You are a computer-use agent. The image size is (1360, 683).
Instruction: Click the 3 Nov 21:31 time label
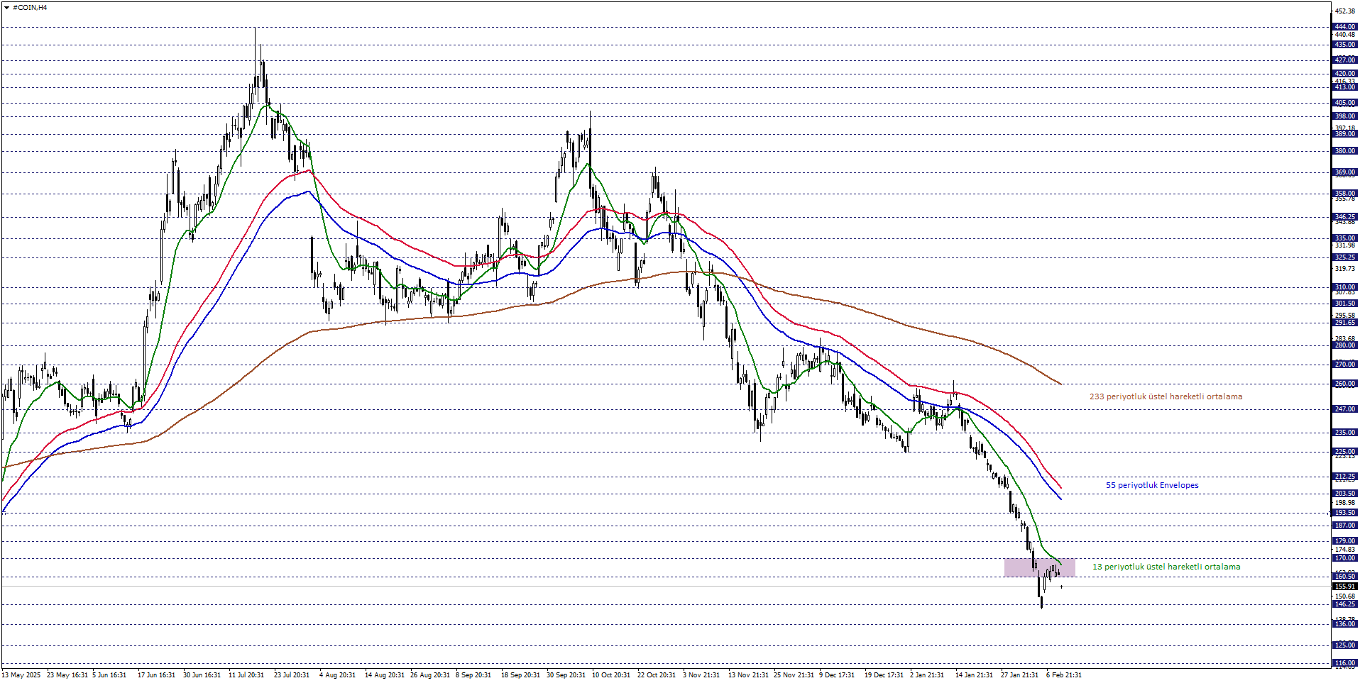701,674
